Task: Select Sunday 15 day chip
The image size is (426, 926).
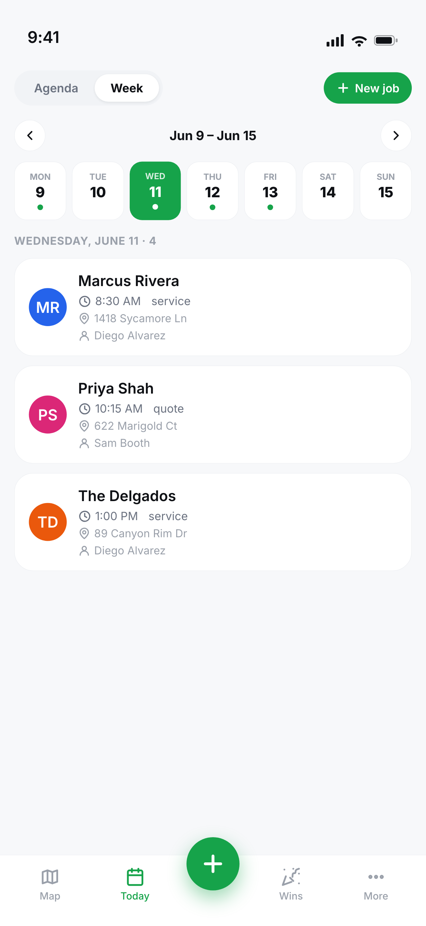Action: coord(386,191)
